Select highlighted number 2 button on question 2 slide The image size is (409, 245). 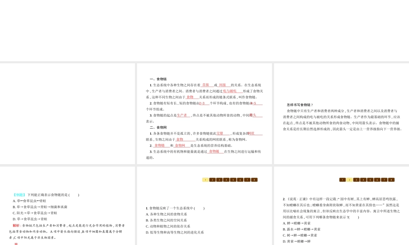pyautogui.click(x=350, y=180)
